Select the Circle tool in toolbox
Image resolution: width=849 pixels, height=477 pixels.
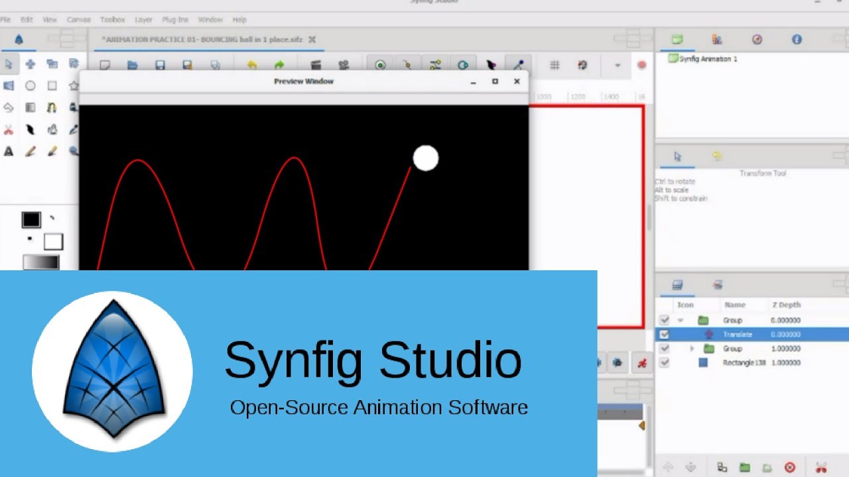(x=31, y=86)
